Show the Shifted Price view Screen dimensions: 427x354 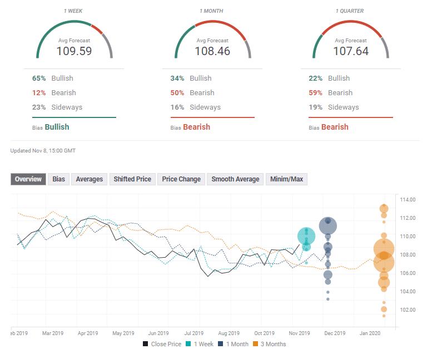tap(132, 179)
